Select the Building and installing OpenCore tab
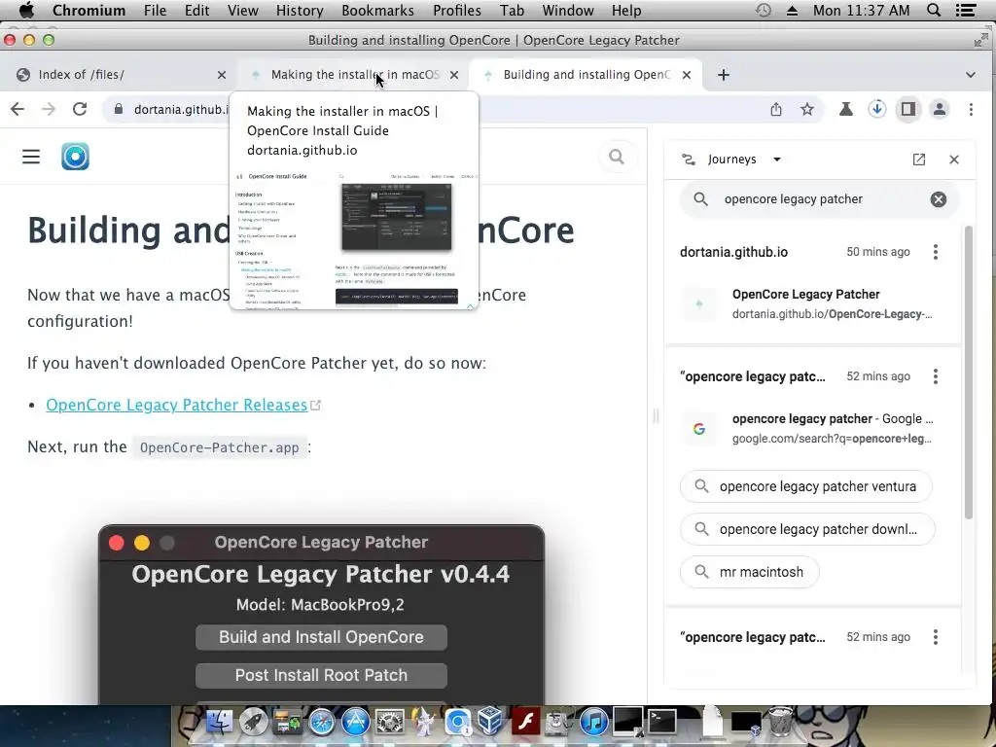Image resolution: width=996 pixels, height=747 pixels. pyautogui.click(x=586, y=75)
